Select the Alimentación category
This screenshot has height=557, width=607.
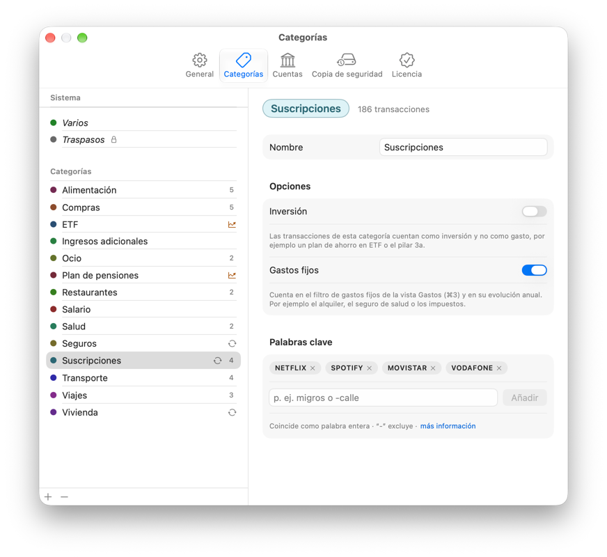point(143,190)
